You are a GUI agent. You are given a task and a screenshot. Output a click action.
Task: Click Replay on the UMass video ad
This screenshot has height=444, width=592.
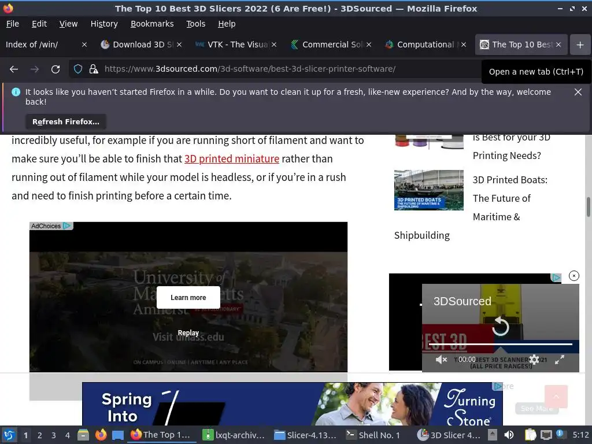click(x=188, y=333)
